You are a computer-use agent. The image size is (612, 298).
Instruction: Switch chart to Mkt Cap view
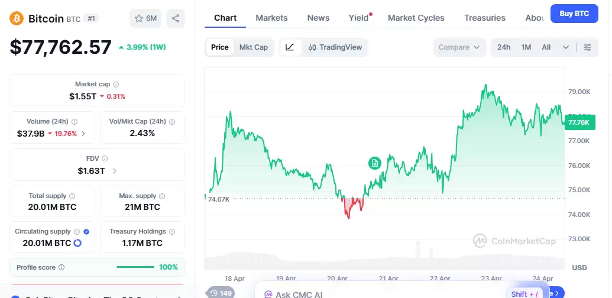click(x=254, y=47)
